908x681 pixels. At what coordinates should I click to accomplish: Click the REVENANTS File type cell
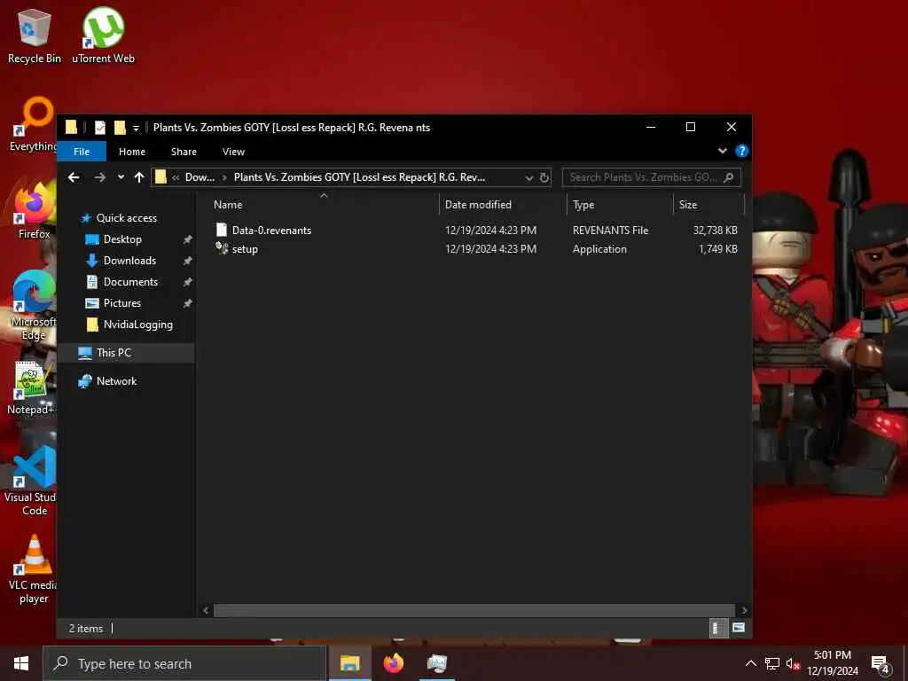[x=610, y=230]
